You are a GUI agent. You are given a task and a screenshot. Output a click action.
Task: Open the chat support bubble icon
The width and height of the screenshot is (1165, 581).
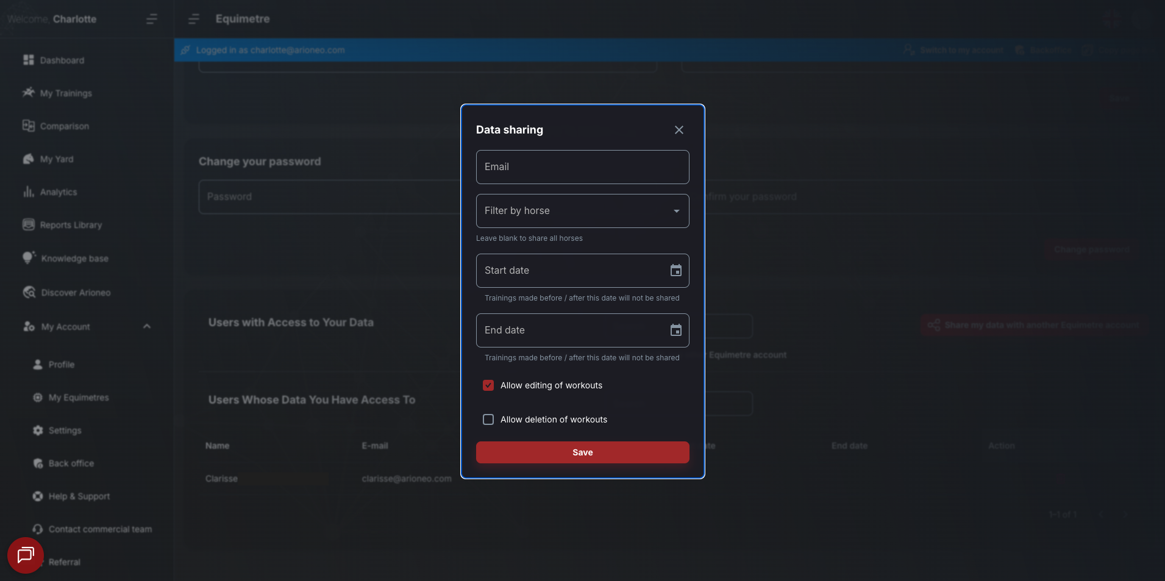(x=26, y=555)
